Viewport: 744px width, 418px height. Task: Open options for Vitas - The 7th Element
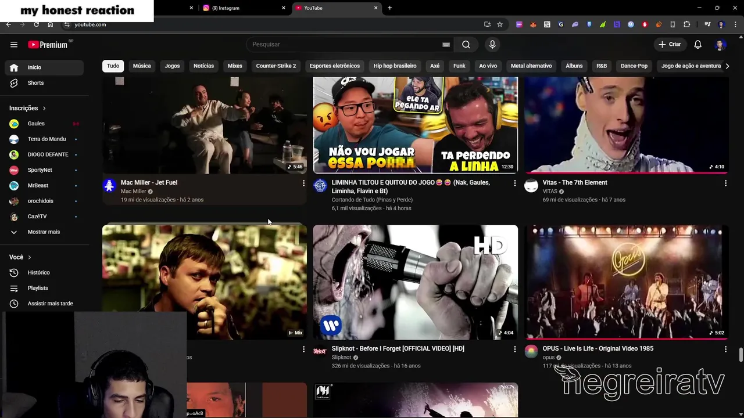point(725,183)
